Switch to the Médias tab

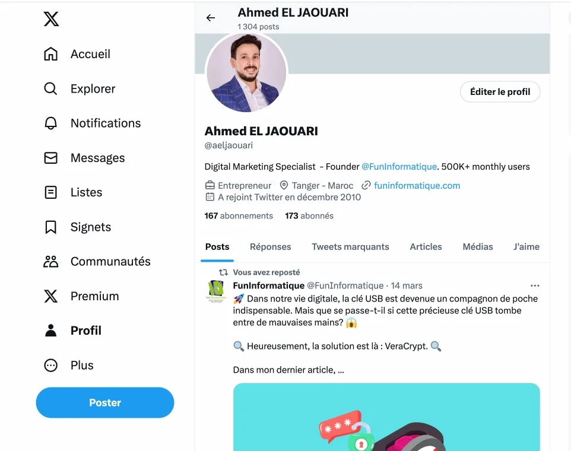pyautogui.click(x=478, y=247)
